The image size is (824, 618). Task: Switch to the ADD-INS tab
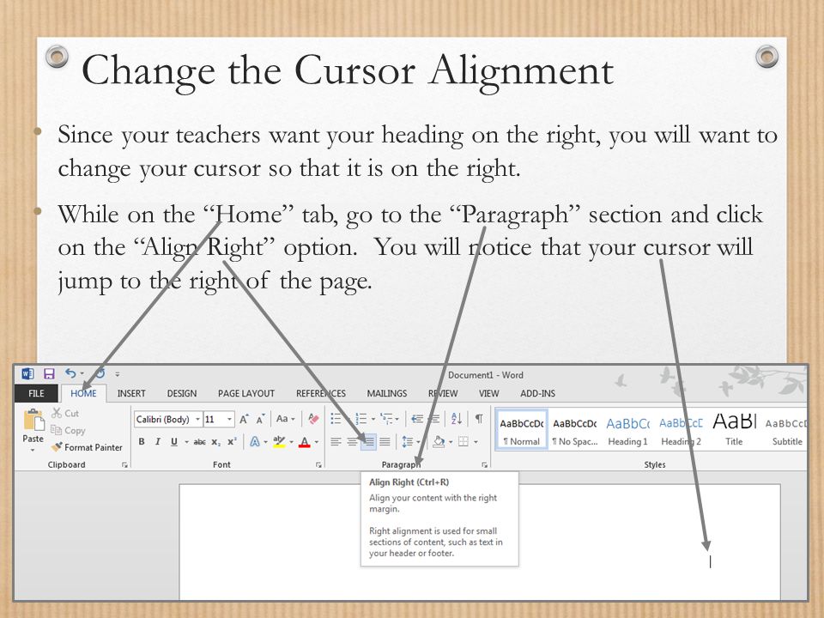pyautogui.click(x=537, y=393)
